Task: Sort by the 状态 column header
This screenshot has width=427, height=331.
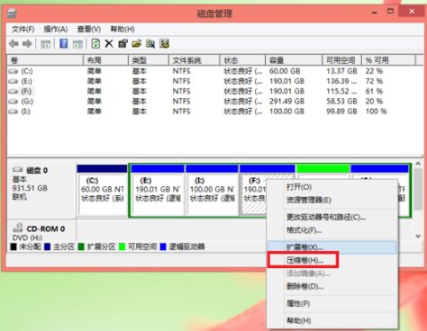Action: [x=242, y=60]
